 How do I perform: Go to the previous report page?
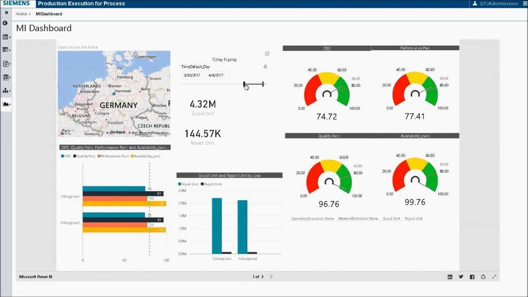pos(245,277)
